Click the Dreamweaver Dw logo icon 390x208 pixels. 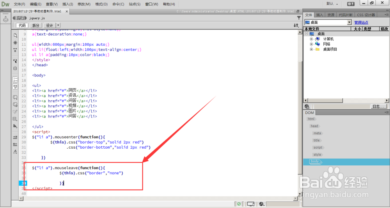coord(5,4)
